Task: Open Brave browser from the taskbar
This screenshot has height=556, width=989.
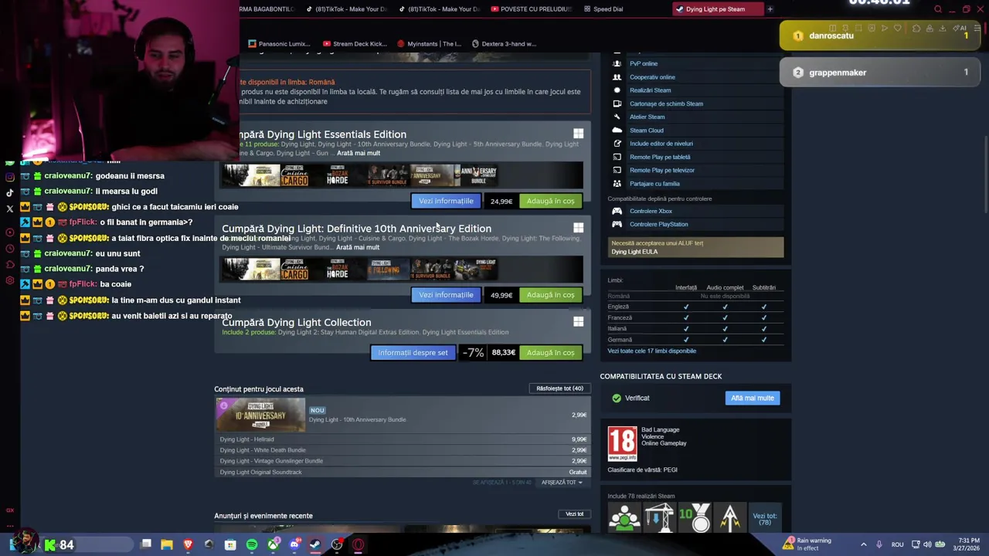Action: tap(188, 544)
